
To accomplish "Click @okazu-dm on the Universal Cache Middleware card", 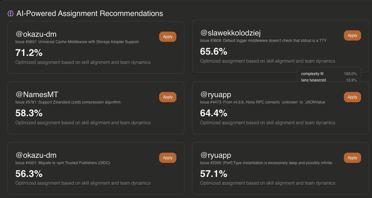I will coord(36,34).
